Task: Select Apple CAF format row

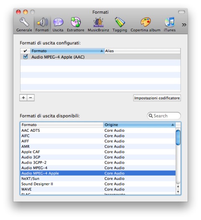Action: tap(98, 152)
